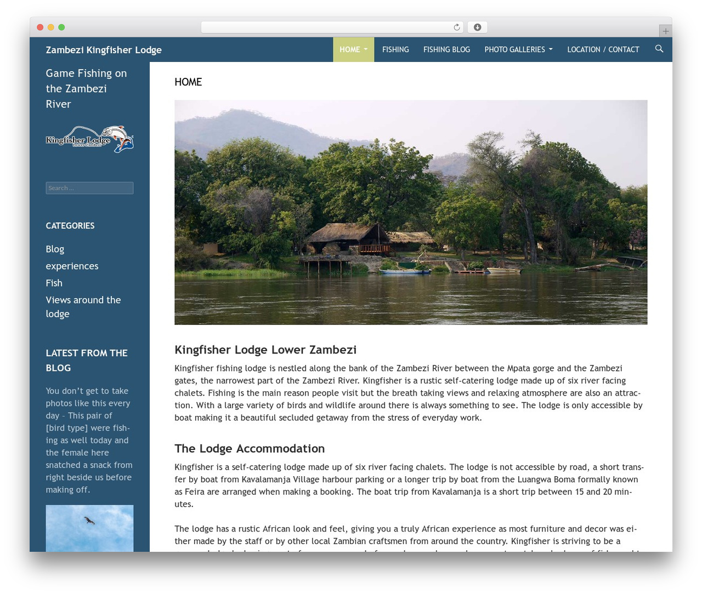Open Views around the lodge category
Viewport: 702px width, 594px height.
point(83,307)
